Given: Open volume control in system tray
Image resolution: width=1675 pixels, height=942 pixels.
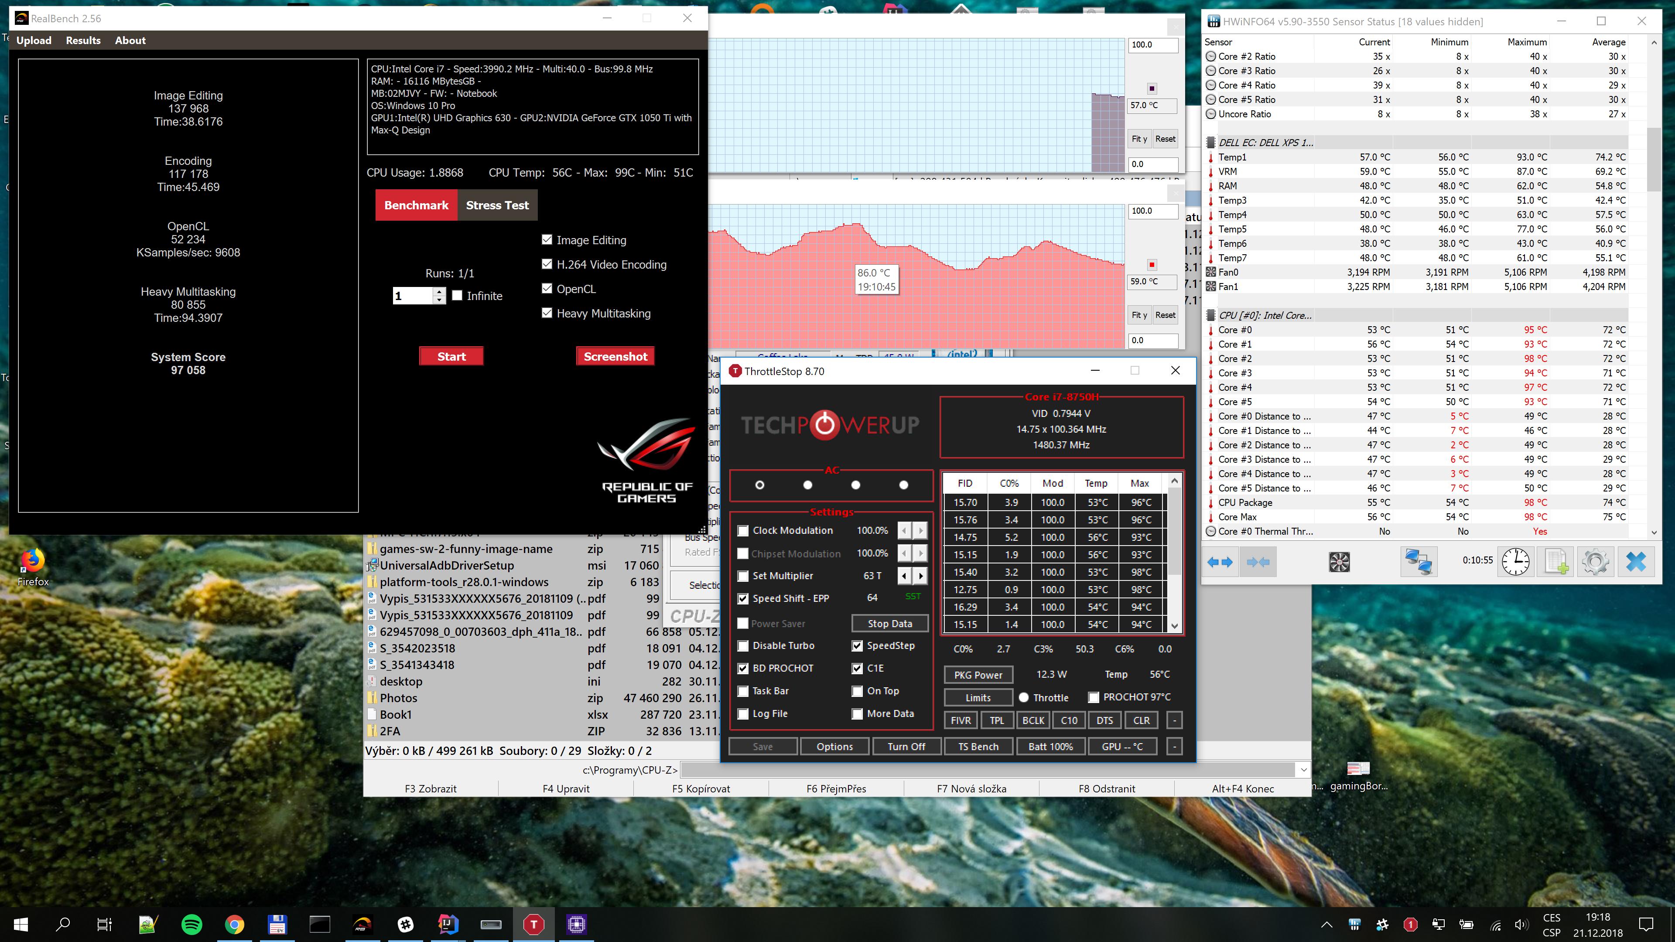Looking at the screenshot, I should [x=1521, y=924].
